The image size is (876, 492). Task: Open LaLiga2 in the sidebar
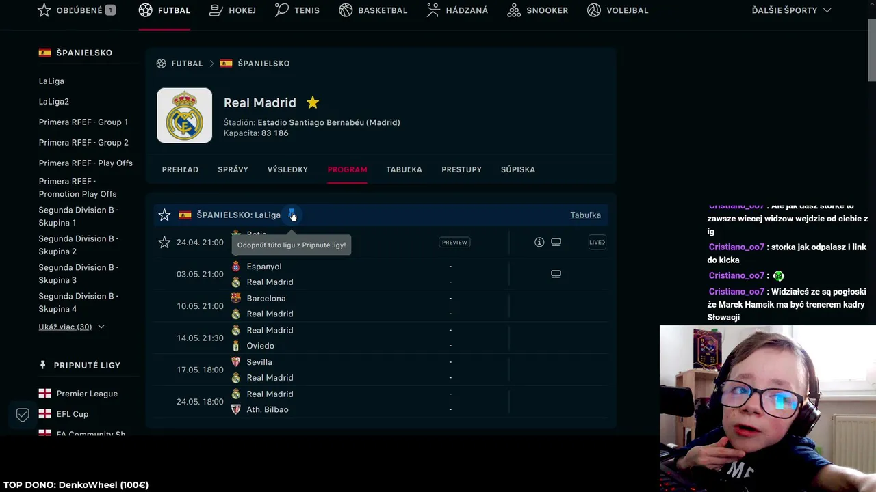(54, 102)
